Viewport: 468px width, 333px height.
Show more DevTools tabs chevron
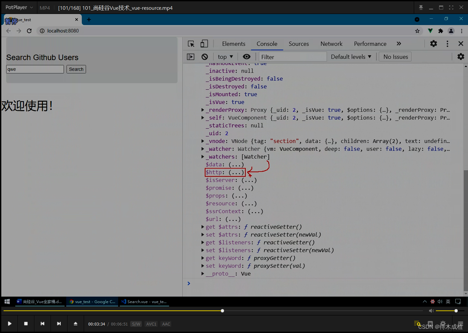pos(399,44)
